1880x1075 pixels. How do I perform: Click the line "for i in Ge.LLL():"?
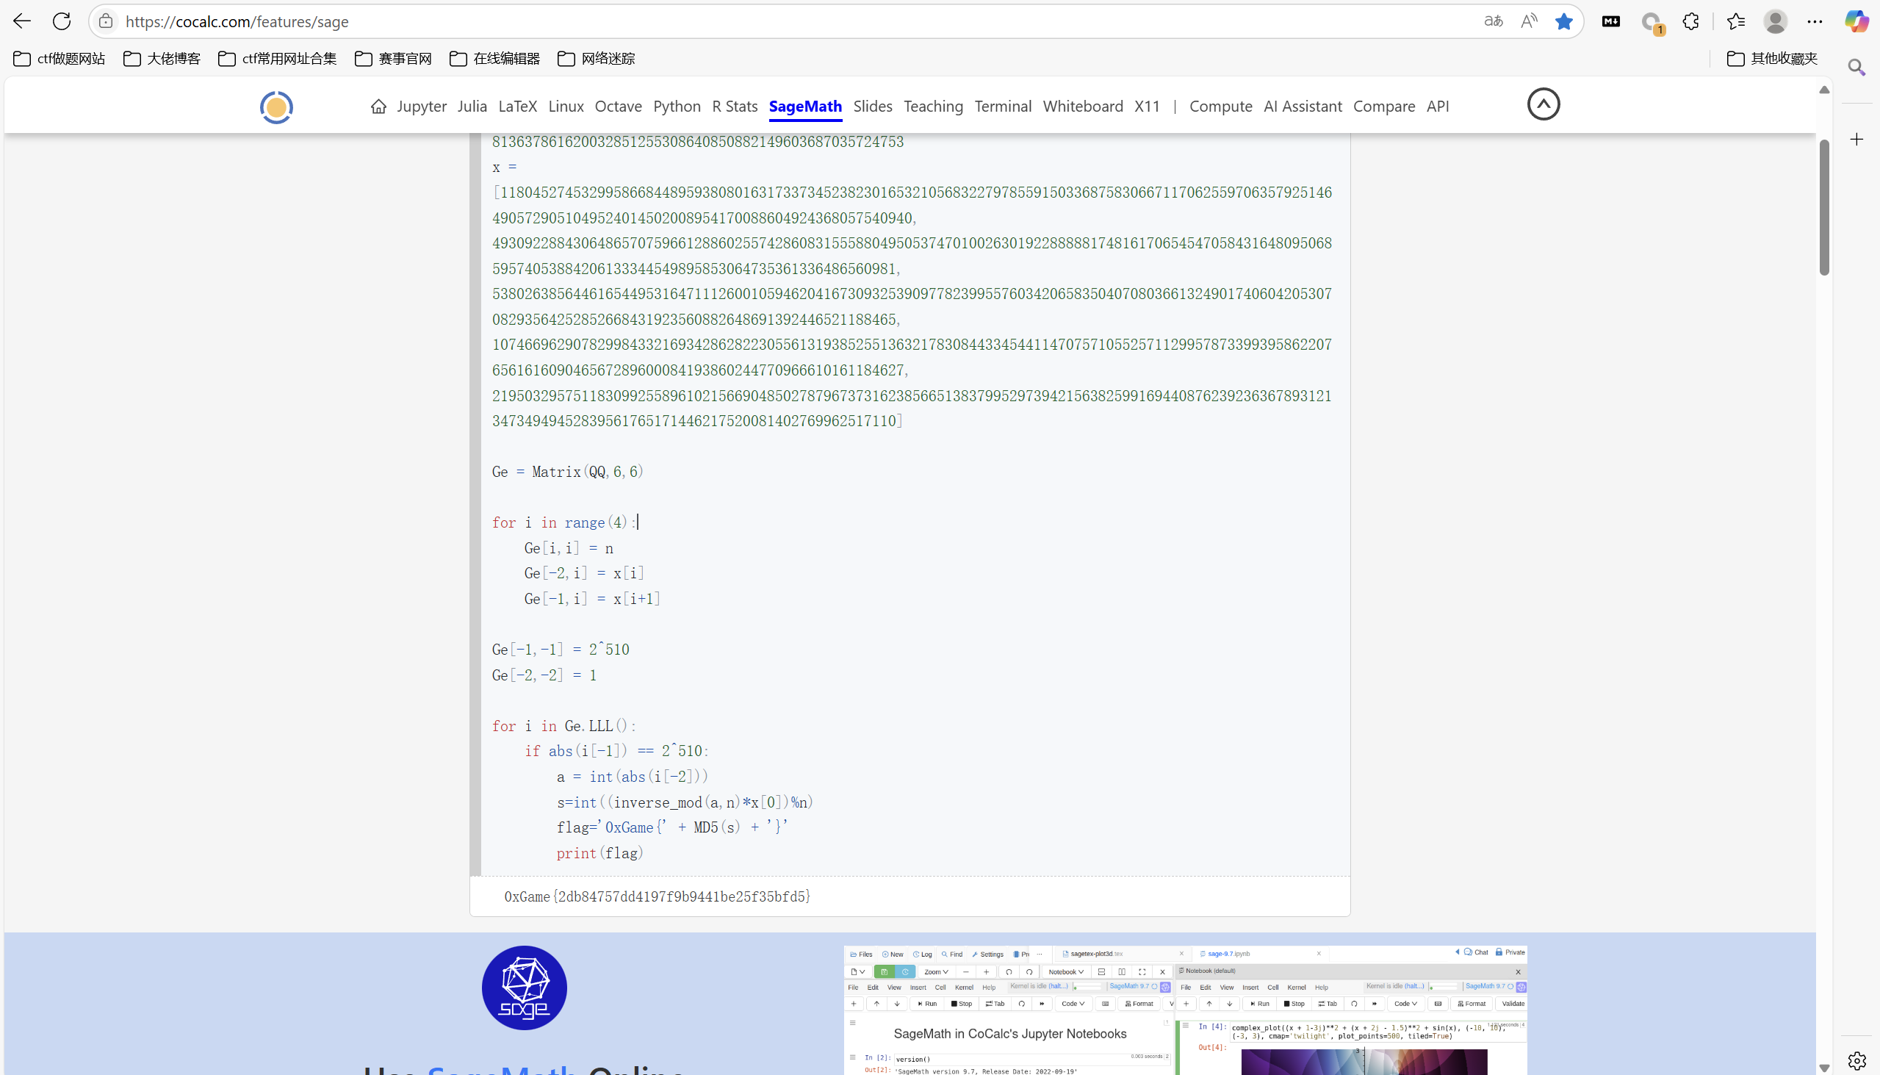(564, 726)
